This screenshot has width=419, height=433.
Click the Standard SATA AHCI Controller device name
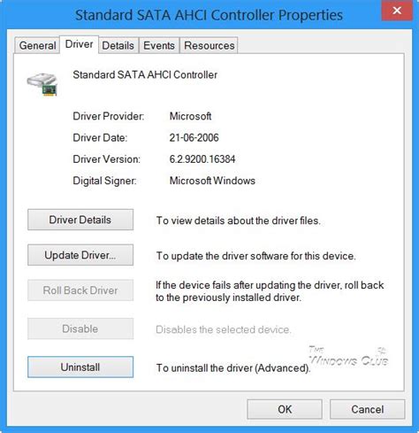click(x=145, y=74)
